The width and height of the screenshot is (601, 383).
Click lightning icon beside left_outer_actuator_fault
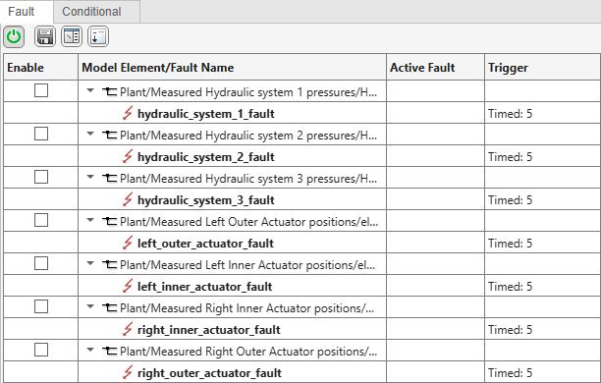pos(128,244)
